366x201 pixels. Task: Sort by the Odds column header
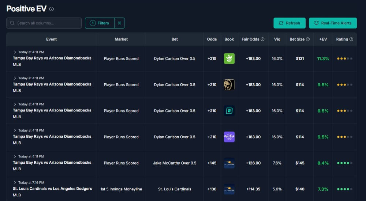pos(212,39)
